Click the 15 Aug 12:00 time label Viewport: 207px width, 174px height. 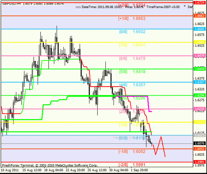coord(32,170)
